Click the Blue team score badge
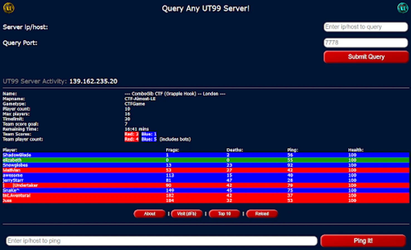The image size is (411, 250). (149, 134)
